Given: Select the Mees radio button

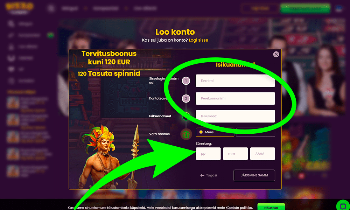Looking at the screenshot, I should (201, 132).
